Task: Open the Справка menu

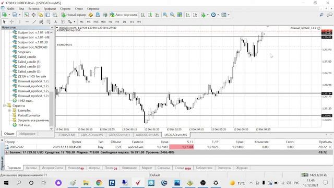Action: pyautogui.click(x=93, y=9)
